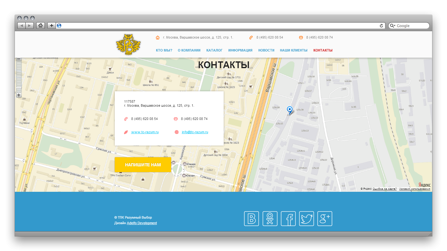Click the Дорожная ул. street label

(x=334, y=167)
